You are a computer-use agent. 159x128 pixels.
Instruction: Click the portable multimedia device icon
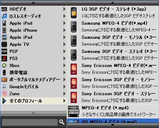pyautogui.click(x=4, y=80)
